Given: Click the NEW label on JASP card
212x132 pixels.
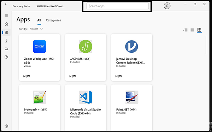Looking at the screenshot, I should click(x=72, y=76).
